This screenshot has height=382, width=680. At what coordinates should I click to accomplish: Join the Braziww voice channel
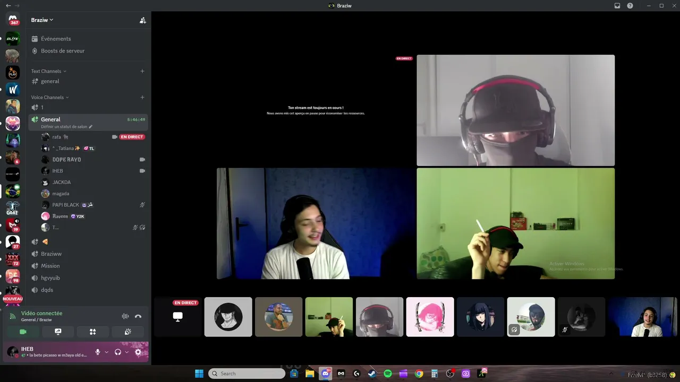tap(88, 254)
